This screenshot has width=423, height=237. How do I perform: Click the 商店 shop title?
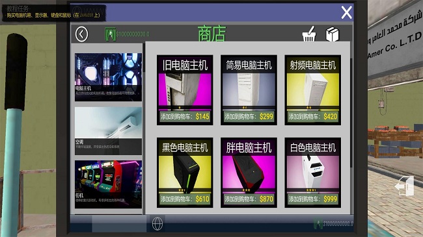pyautogui.click(x=211, y=34)
